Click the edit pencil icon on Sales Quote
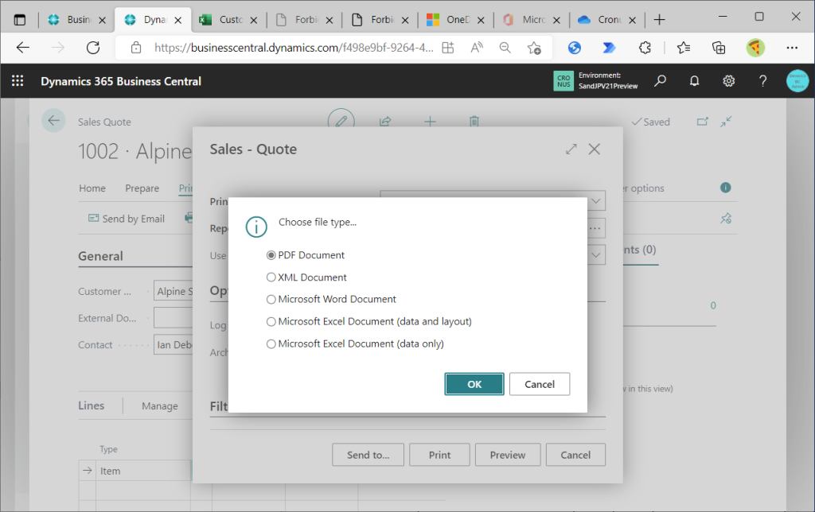815x512 pixels. (x=341, y=122)
